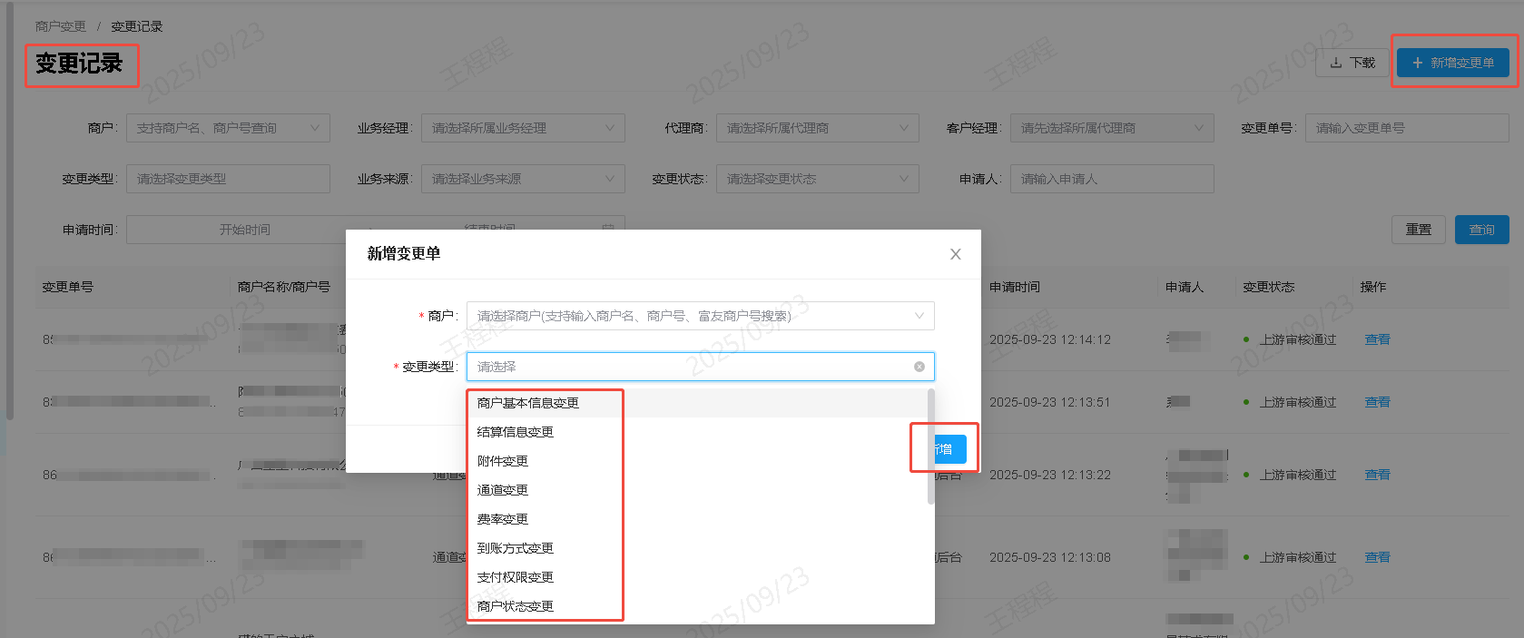Image resolution: width=1524 pixels, height=638 pixels.
Task: Open the 代理商 filter dropdown
Action: point(817,128)
